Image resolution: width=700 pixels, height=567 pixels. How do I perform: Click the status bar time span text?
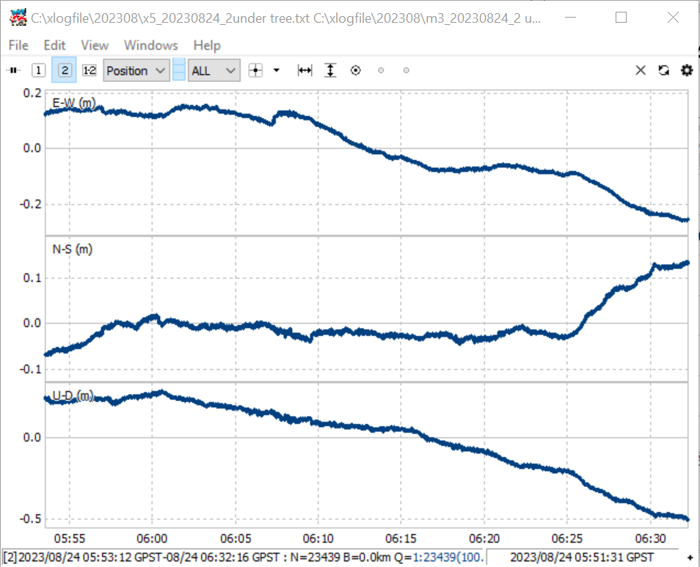[x=244, y=557]
